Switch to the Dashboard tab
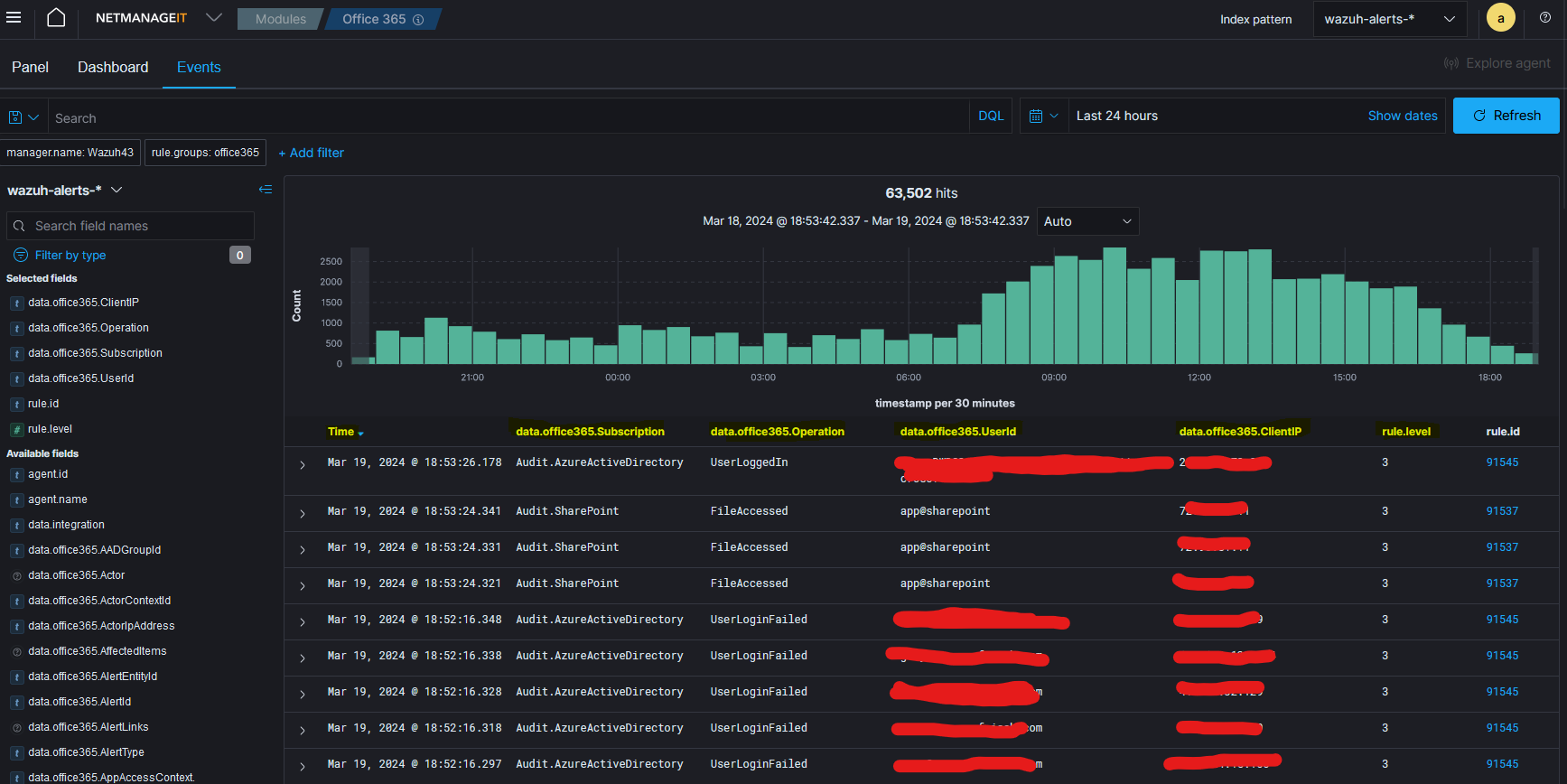The width and height of the screenshot is (1567, 784). pyautogui.click(x=113, y=67)
